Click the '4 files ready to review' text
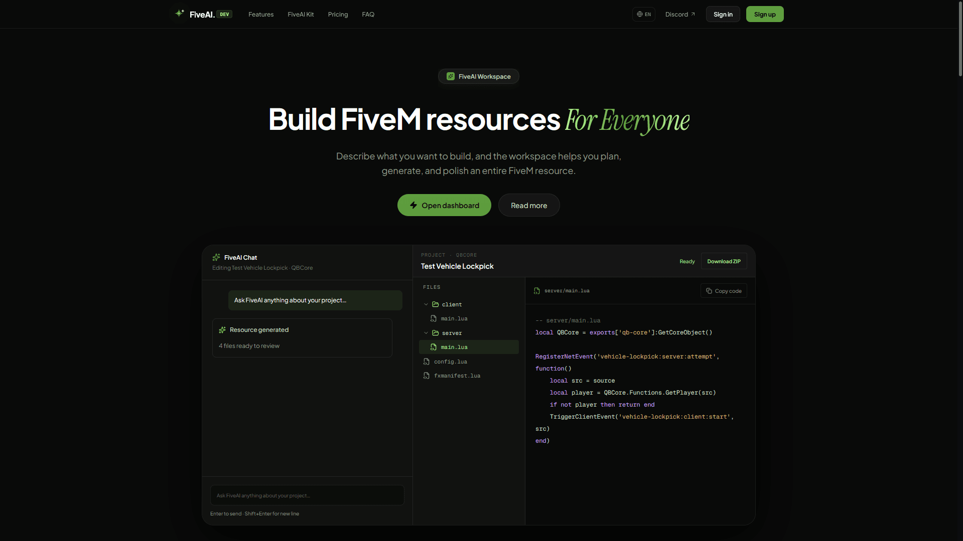This screenshot has width=963, height=541. (249, 346)
